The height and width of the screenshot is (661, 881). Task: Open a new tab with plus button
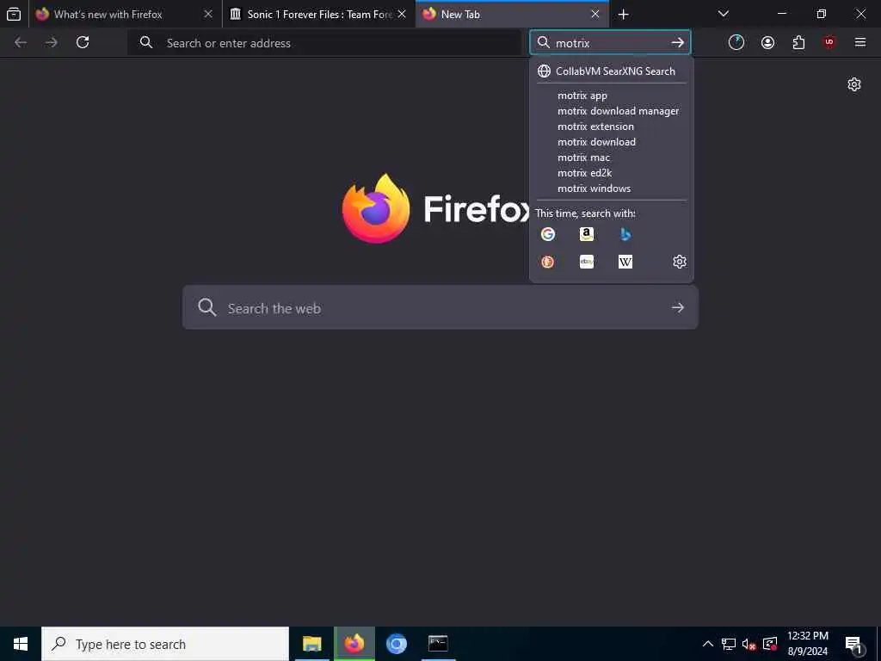point(623,15)
